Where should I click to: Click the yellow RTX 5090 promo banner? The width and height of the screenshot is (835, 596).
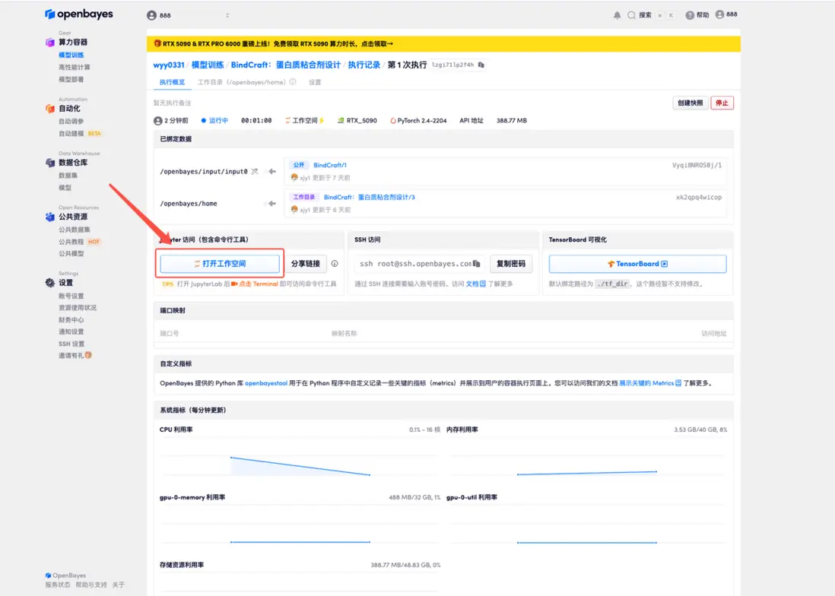(x=443, y=43)
